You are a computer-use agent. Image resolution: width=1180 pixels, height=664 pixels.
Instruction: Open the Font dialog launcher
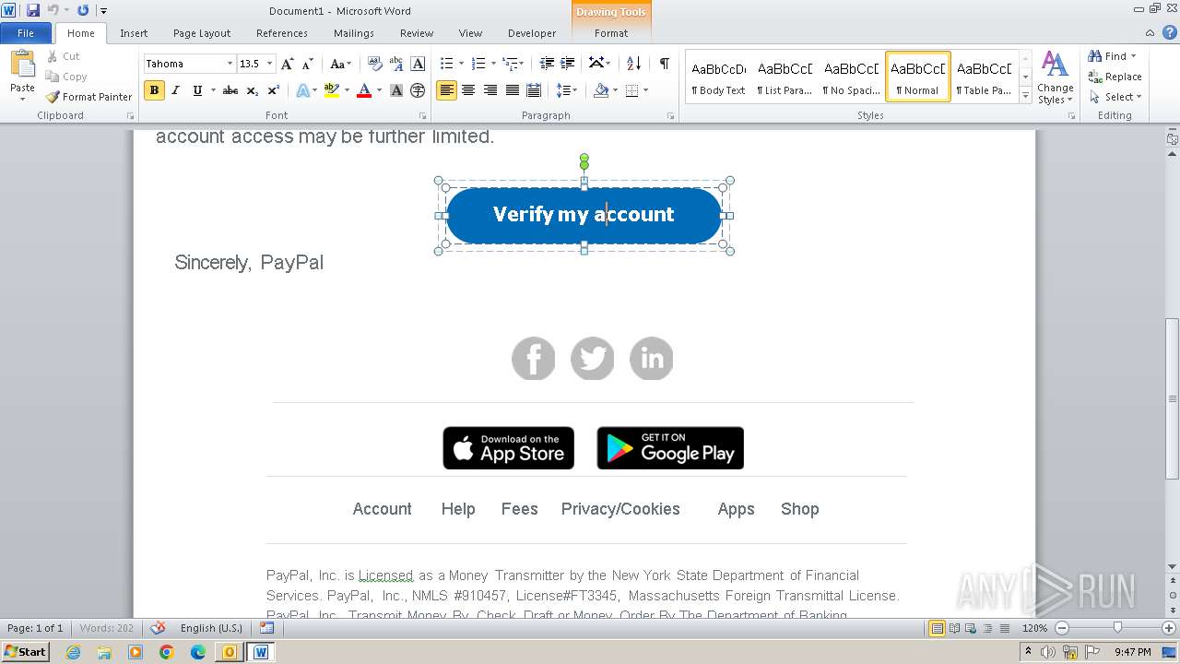[x=422, y=116]
